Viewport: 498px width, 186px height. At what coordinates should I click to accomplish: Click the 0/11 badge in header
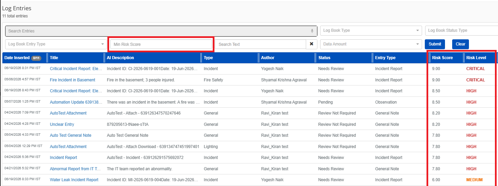coord(36,58)
